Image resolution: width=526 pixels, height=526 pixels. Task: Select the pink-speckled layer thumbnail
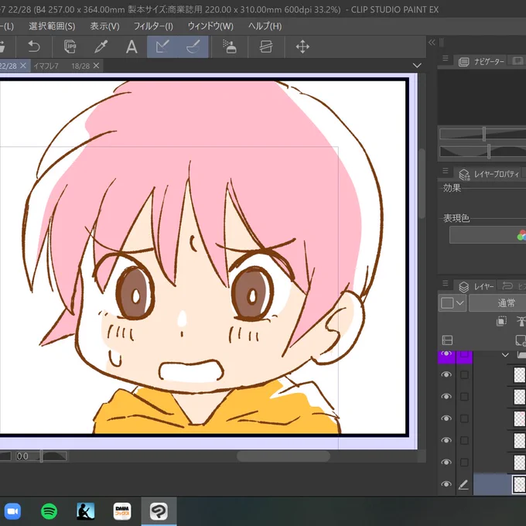click(x=520, y=418)
